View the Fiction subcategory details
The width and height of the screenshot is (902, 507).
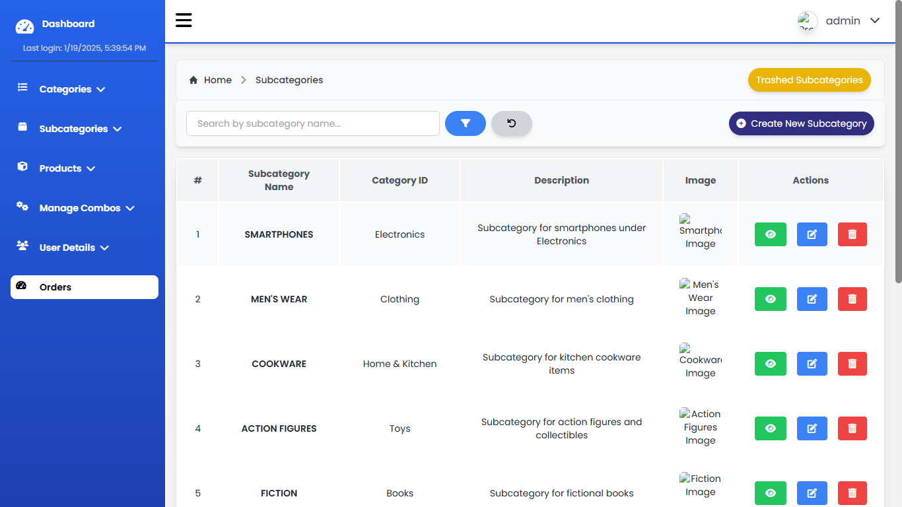771,493
